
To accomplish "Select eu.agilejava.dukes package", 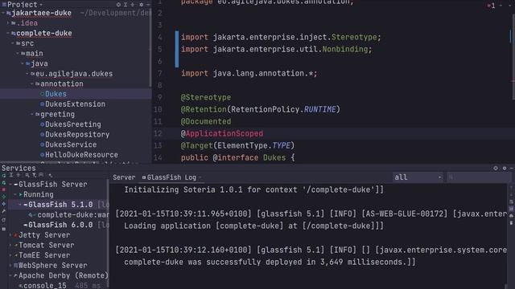I will [x=74, y=74].
